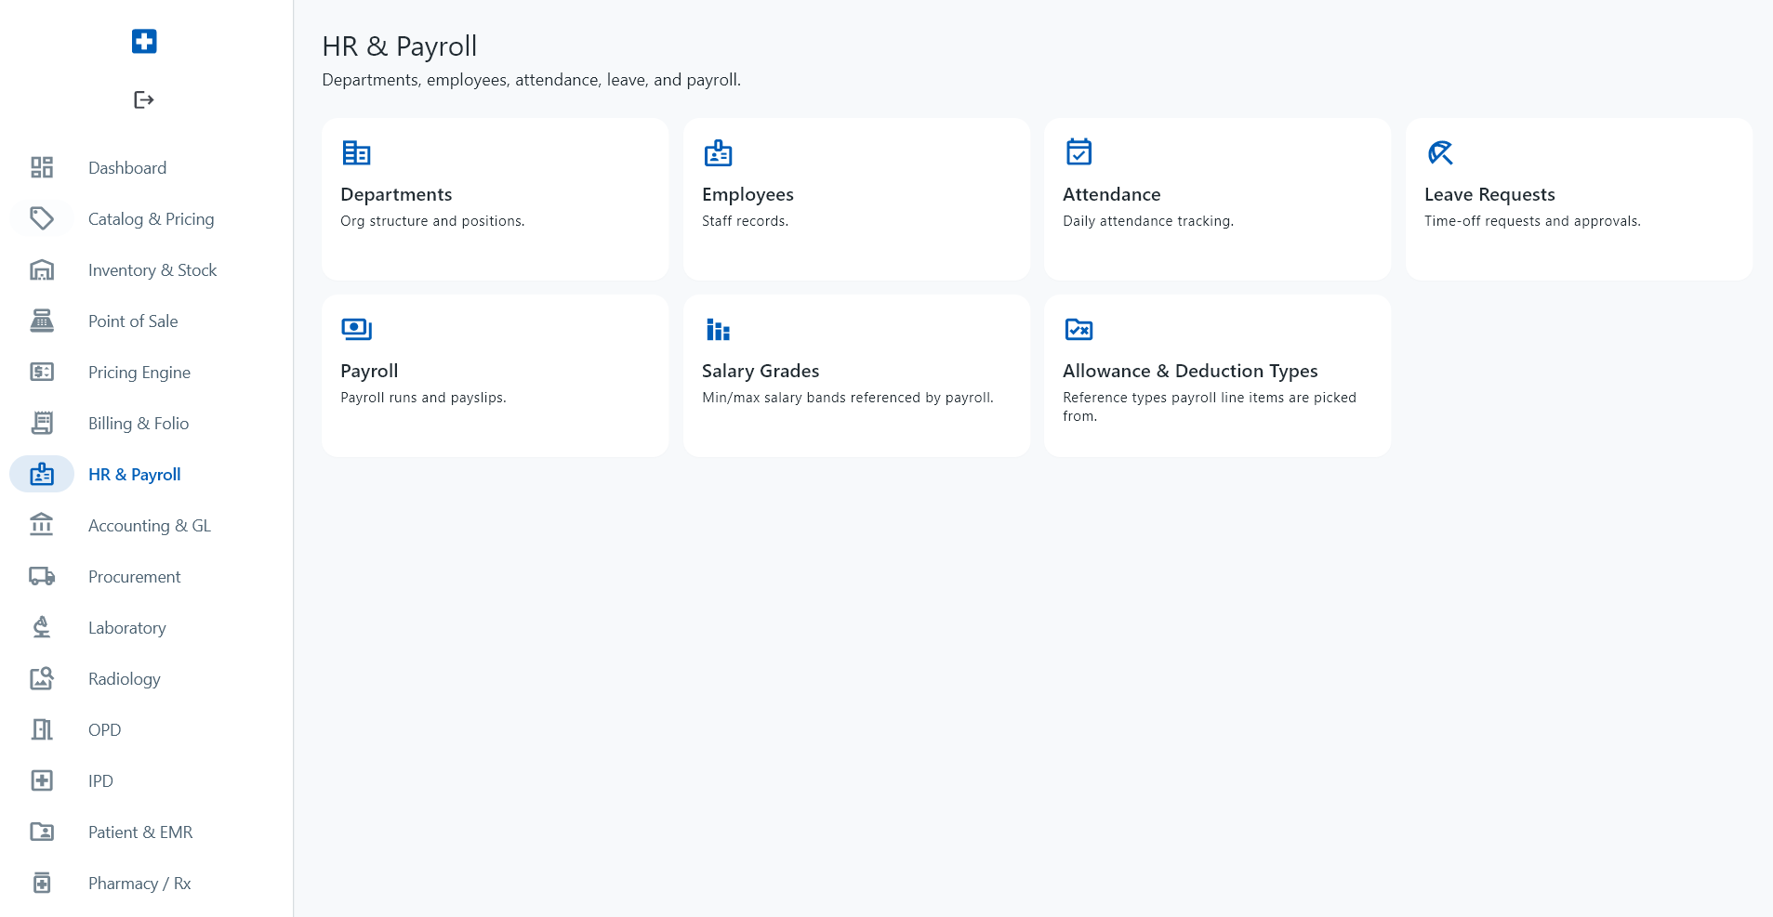Open the Payroll card title
1773x917 pixels.
tap(369, 371)
